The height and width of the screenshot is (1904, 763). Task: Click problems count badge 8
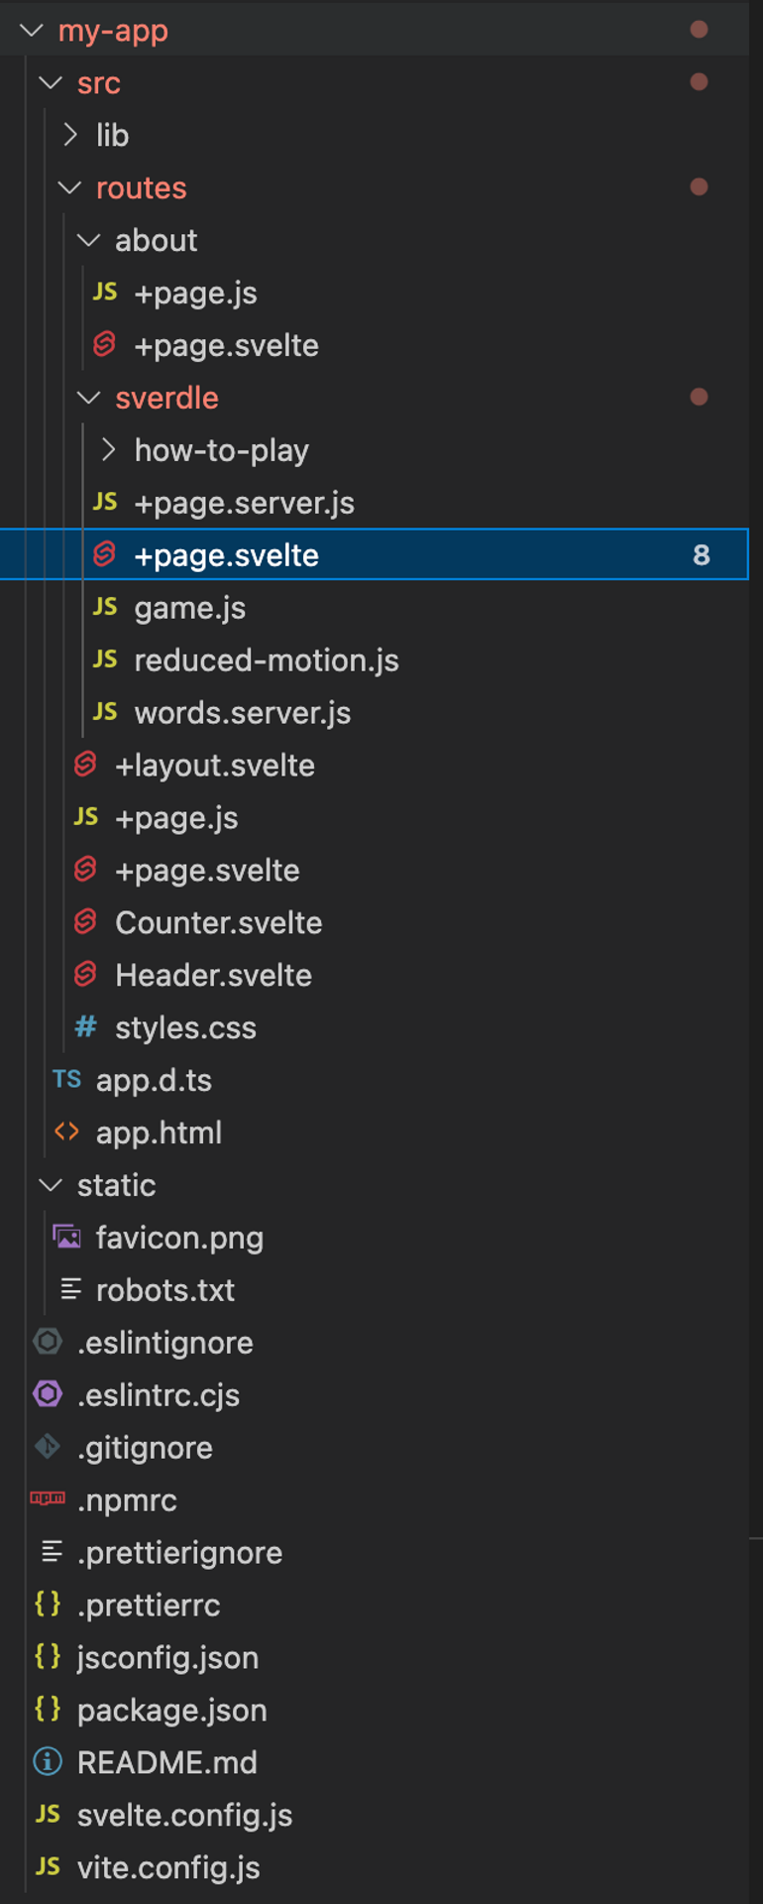702,555
